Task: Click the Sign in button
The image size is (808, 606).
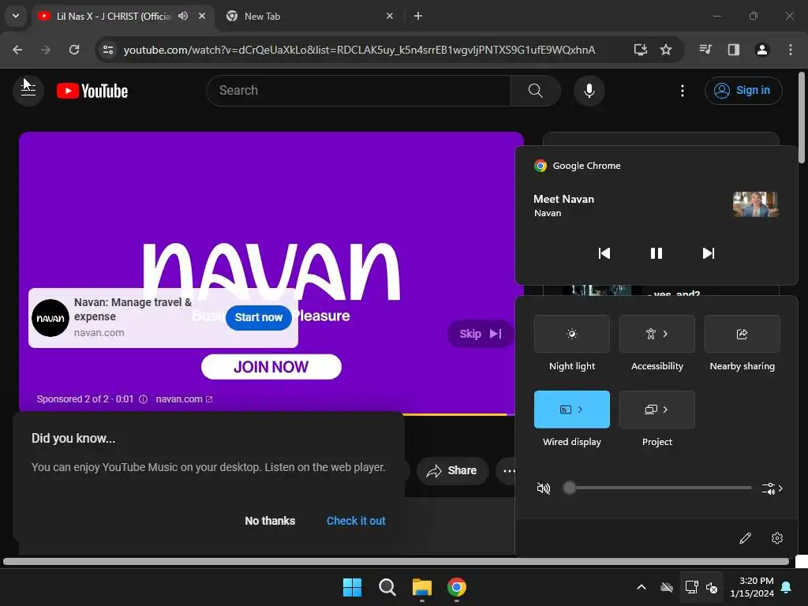Action: pyautogui.click(x=743, y=91)
